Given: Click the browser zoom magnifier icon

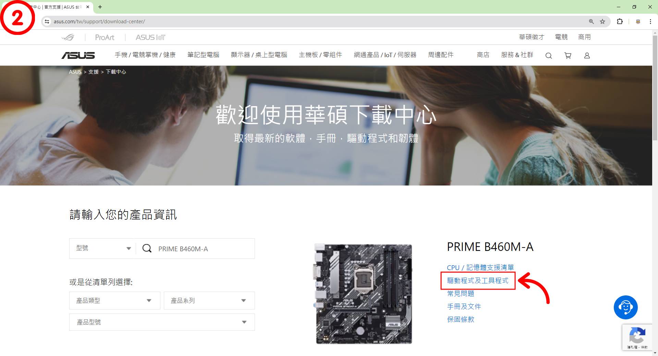Looking at the screenshot, I should pyautogui.click(x=591, y=22).
